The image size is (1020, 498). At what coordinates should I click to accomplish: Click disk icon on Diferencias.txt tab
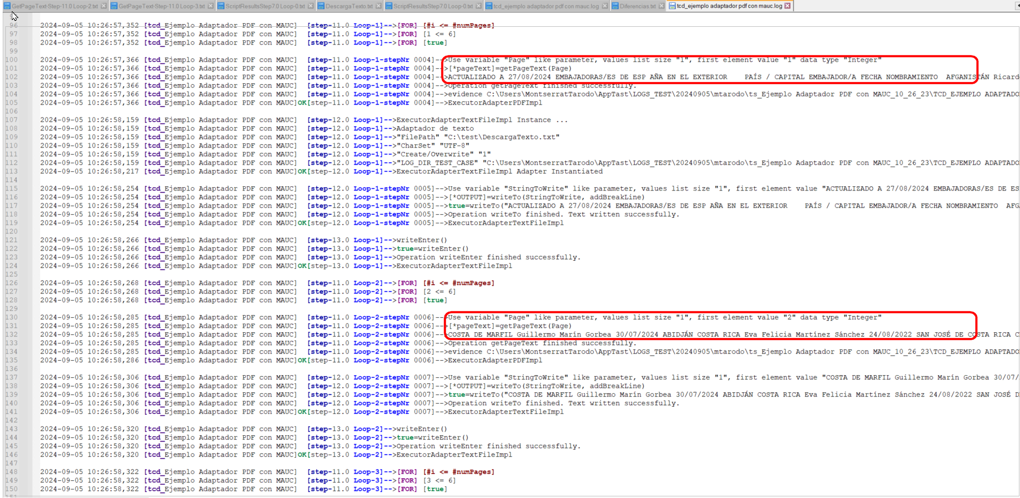[x=615, y=6]
